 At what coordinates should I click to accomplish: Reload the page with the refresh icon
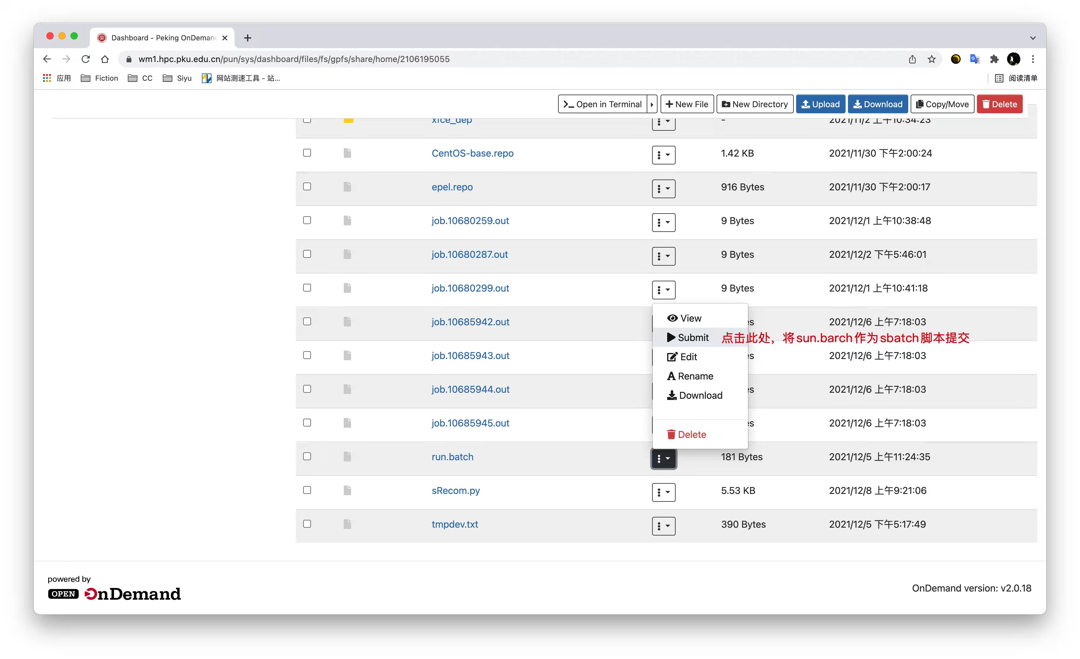86,59
